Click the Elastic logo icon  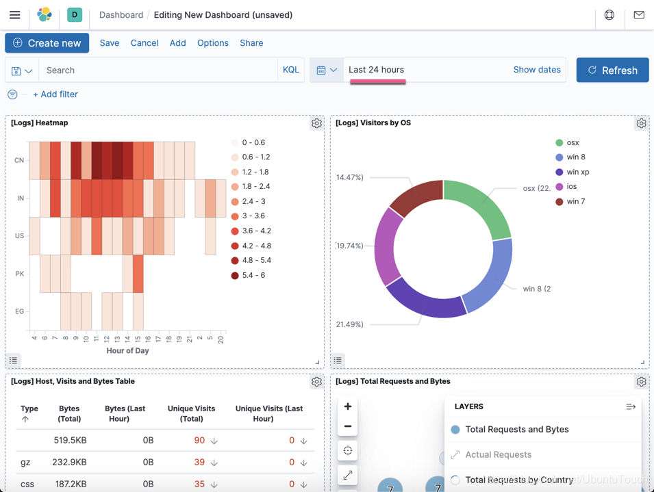point(45,14)
